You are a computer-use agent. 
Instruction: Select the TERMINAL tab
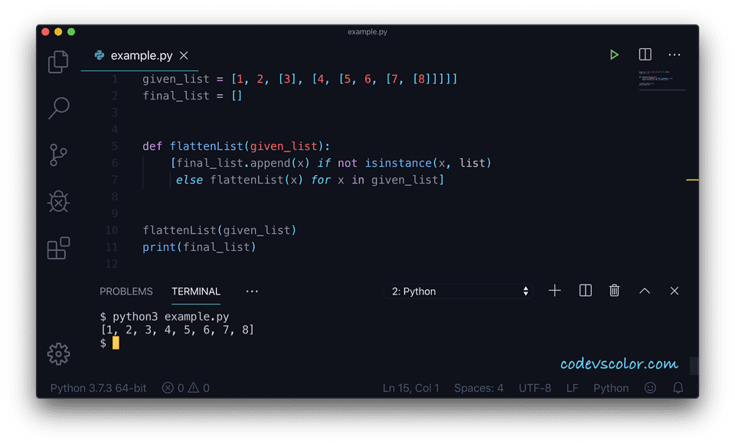(196, 291)
